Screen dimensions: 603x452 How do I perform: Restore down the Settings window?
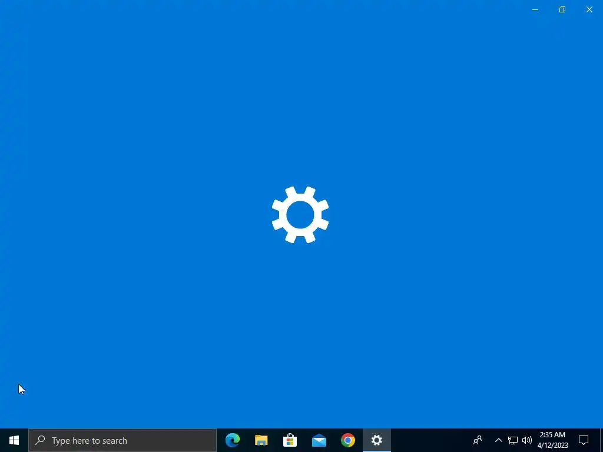click(562, 9)
